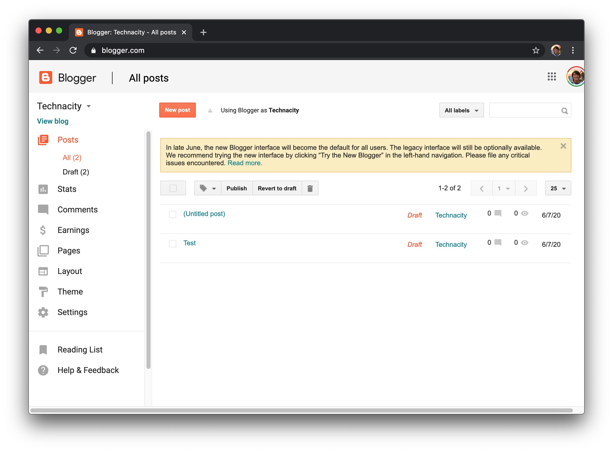Image resolution: width=613 pixels, height=452 pixels.
Task: Open the blog with View blog link
Action: tap(53, 121)
